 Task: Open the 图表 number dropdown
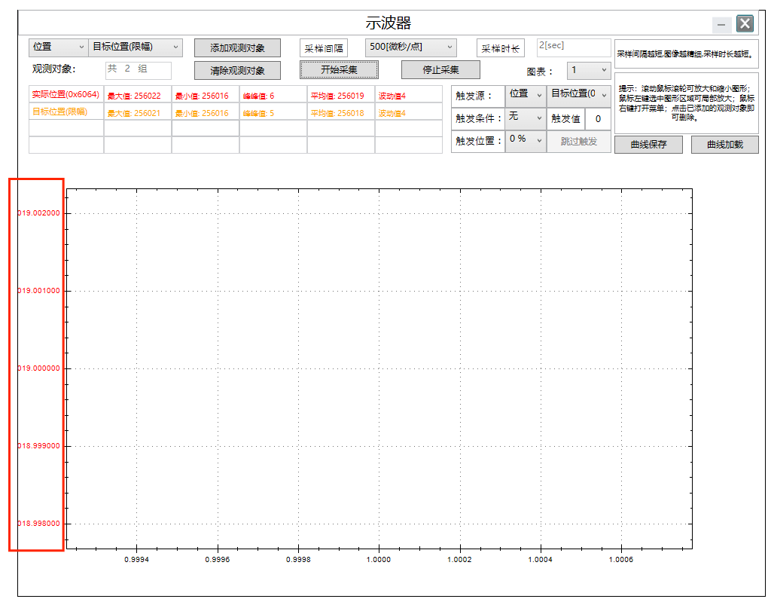click(x=588, y=70)
